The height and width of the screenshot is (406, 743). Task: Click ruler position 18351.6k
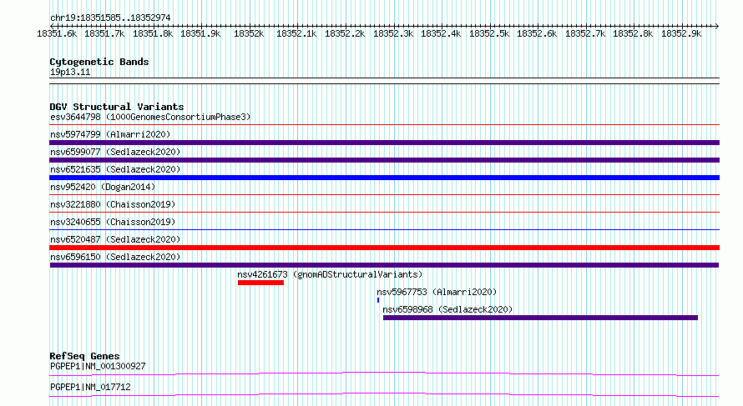pyautogui.click(x=57, y=33)
